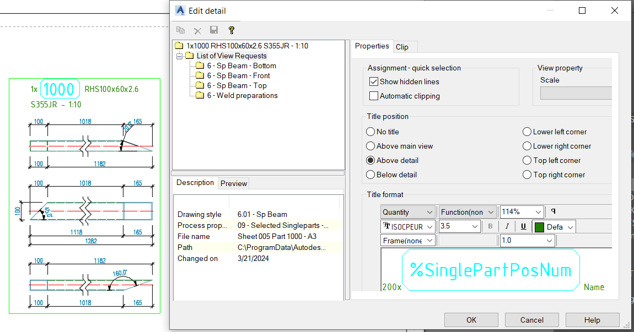This screenshot has height=332, width=634.
Task: Click the Delete (X) toolbar icon
Action: coord(197,30)
